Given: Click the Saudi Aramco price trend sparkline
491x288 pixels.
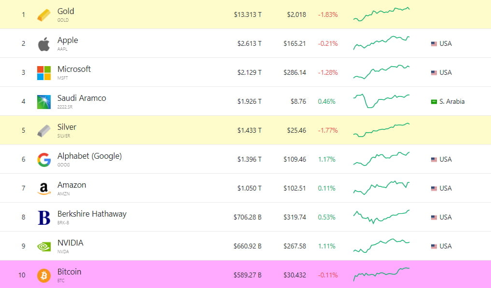Looking at the screenshot, I should point(381,101).
